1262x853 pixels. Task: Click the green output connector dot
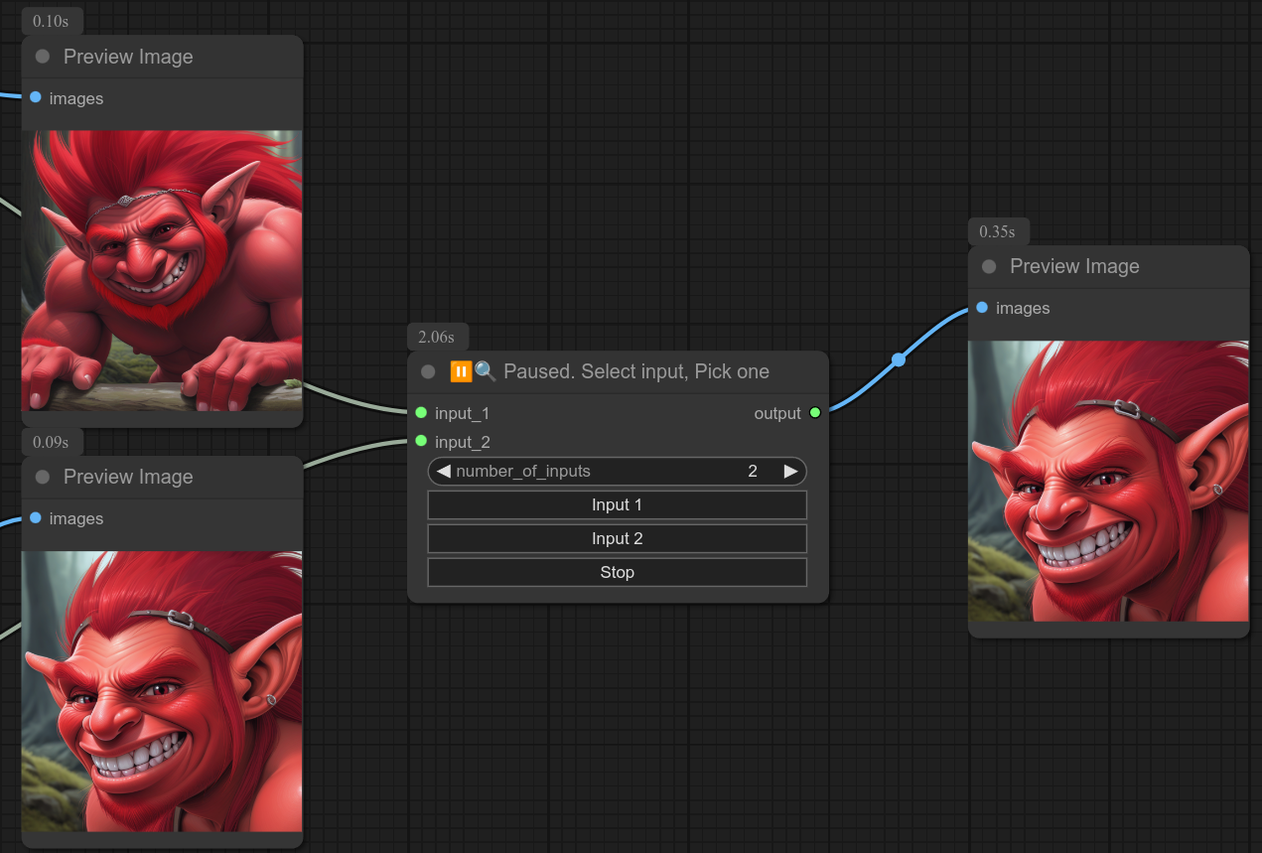click(815, 412)
